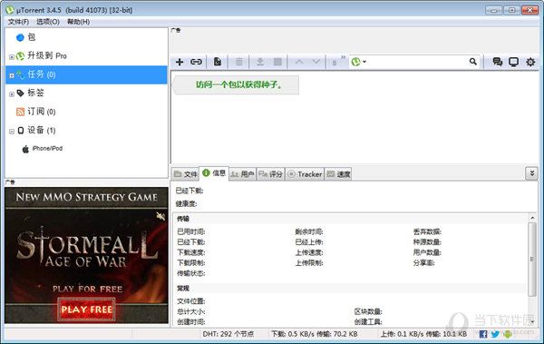Click DHT: 292 个节点 status entry
The width and height of the screenshot is (544, 344).
(228, 334)
